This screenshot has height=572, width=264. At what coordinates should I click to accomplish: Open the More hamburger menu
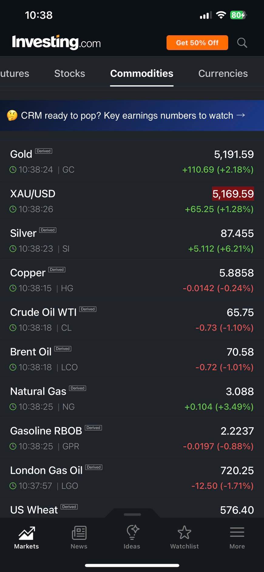237,533
